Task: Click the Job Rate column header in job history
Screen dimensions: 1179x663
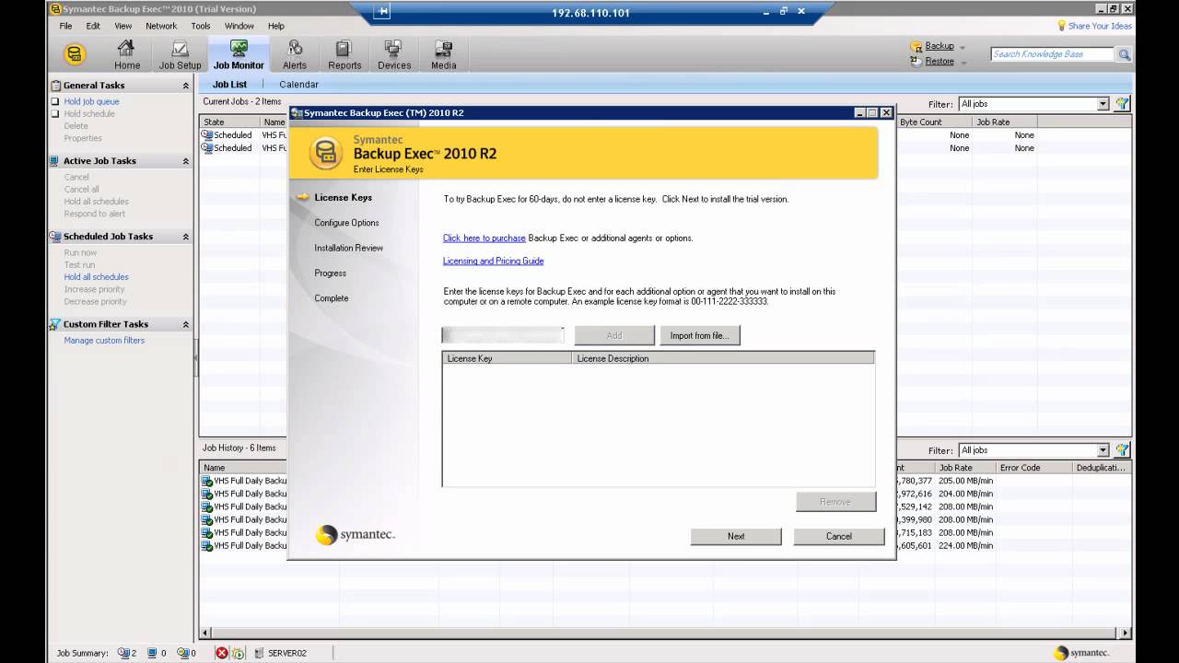Action: click(965, 468)
